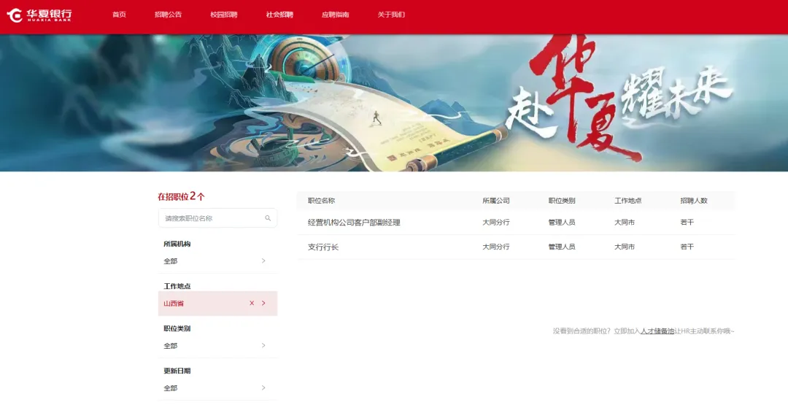Image resolution: width=788 pixels, height=405 pixels.
Task: Click 大同市 in the 支行行长 row
Action: point(624,247)
